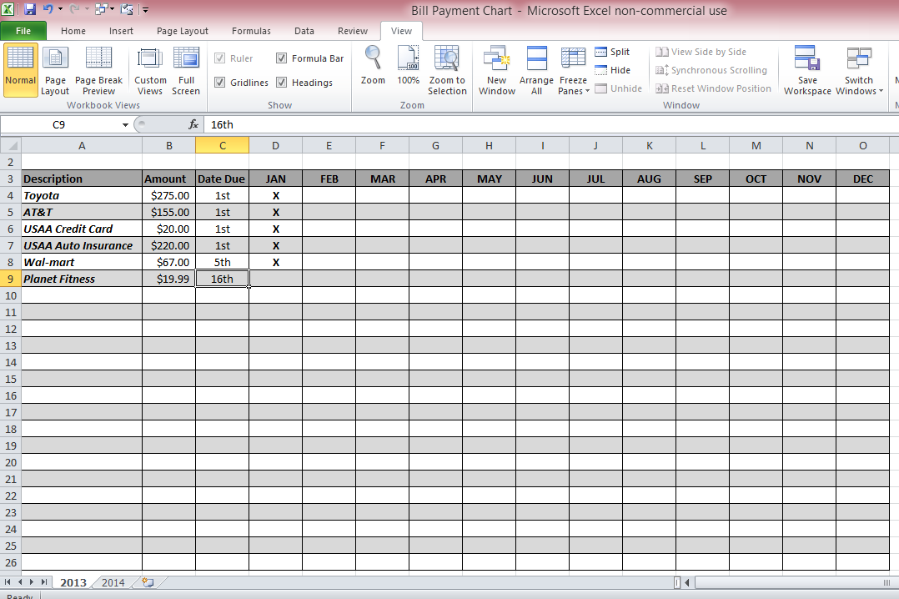Click the insert function fx button
This screenshot has height=599, width=899.
coord(193,124)
